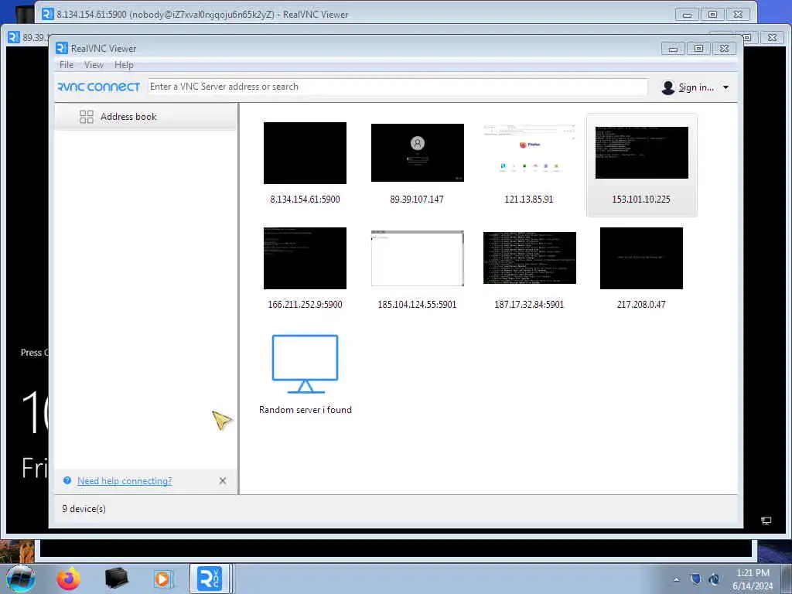This screenshot has width=792, height=594.
Task: Click the security shield tray icon
Action: pyautogui.click(x=695, y=579)
